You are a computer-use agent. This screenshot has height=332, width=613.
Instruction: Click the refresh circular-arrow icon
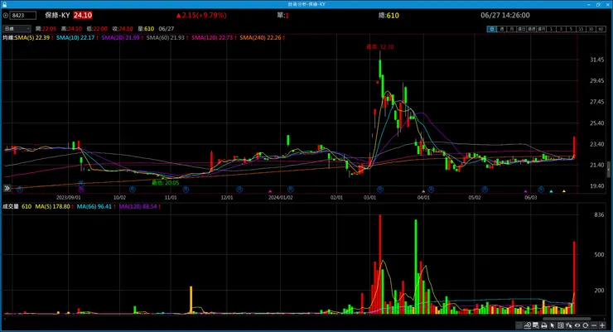(585, 325)
